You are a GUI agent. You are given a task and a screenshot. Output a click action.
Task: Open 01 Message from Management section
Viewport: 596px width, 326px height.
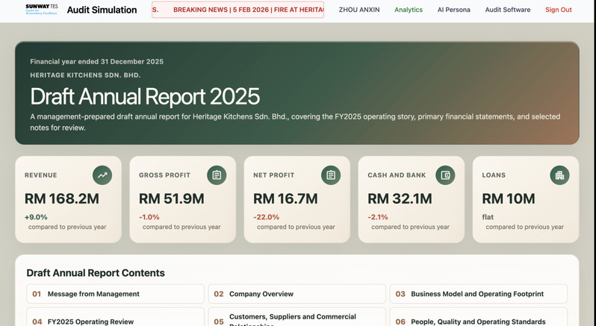pos(115,294)
